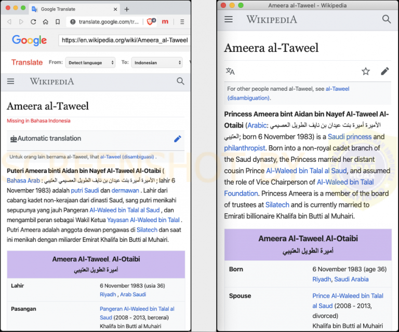Viewport: 399px width, 332px height.
Task: Open Al-Waleed bin Talal al Saud link in Indonesian paragraph
Action: 125,210
